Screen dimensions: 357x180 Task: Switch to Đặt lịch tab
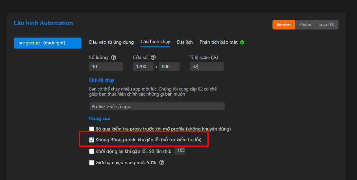click(x=185, y=42)
